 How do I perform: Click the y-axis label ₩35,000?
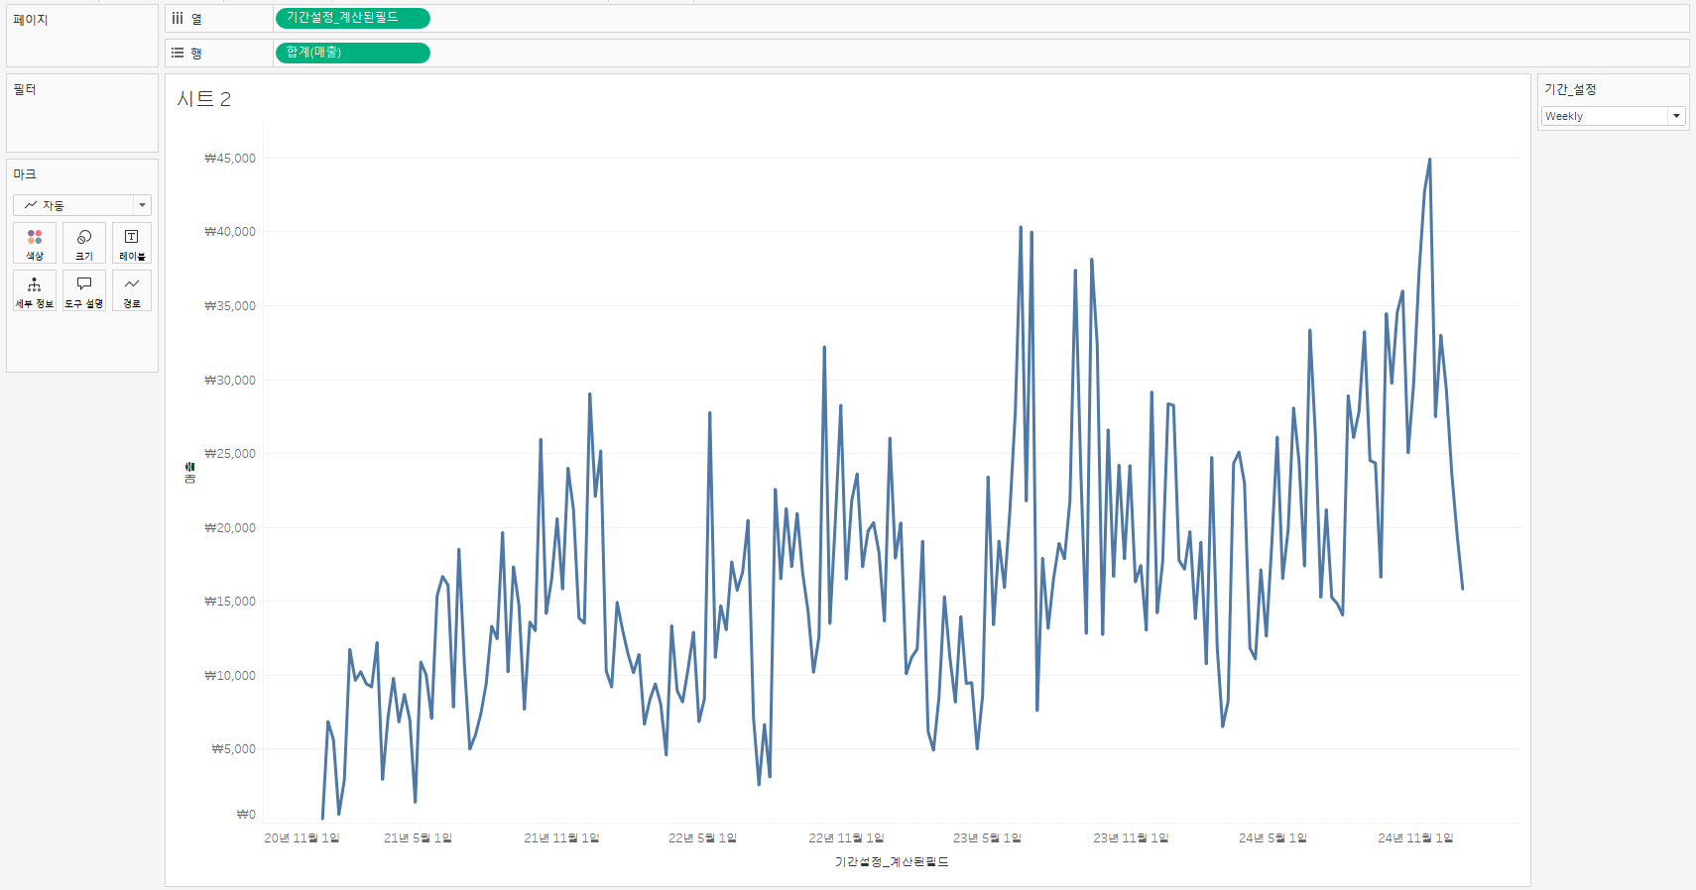tap(230, 306)
